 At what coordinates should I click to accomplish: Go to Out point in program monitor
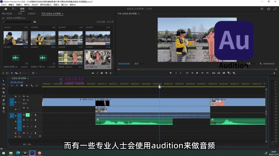[207, 73]
